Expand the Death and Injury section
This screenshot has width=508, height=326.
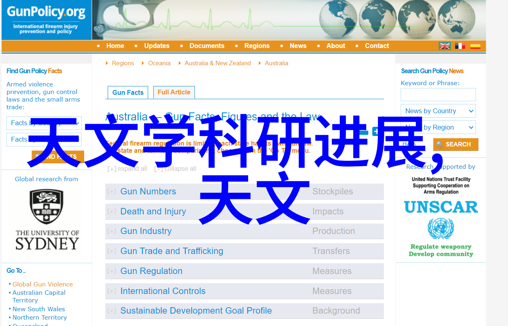[x=112, y=212]
